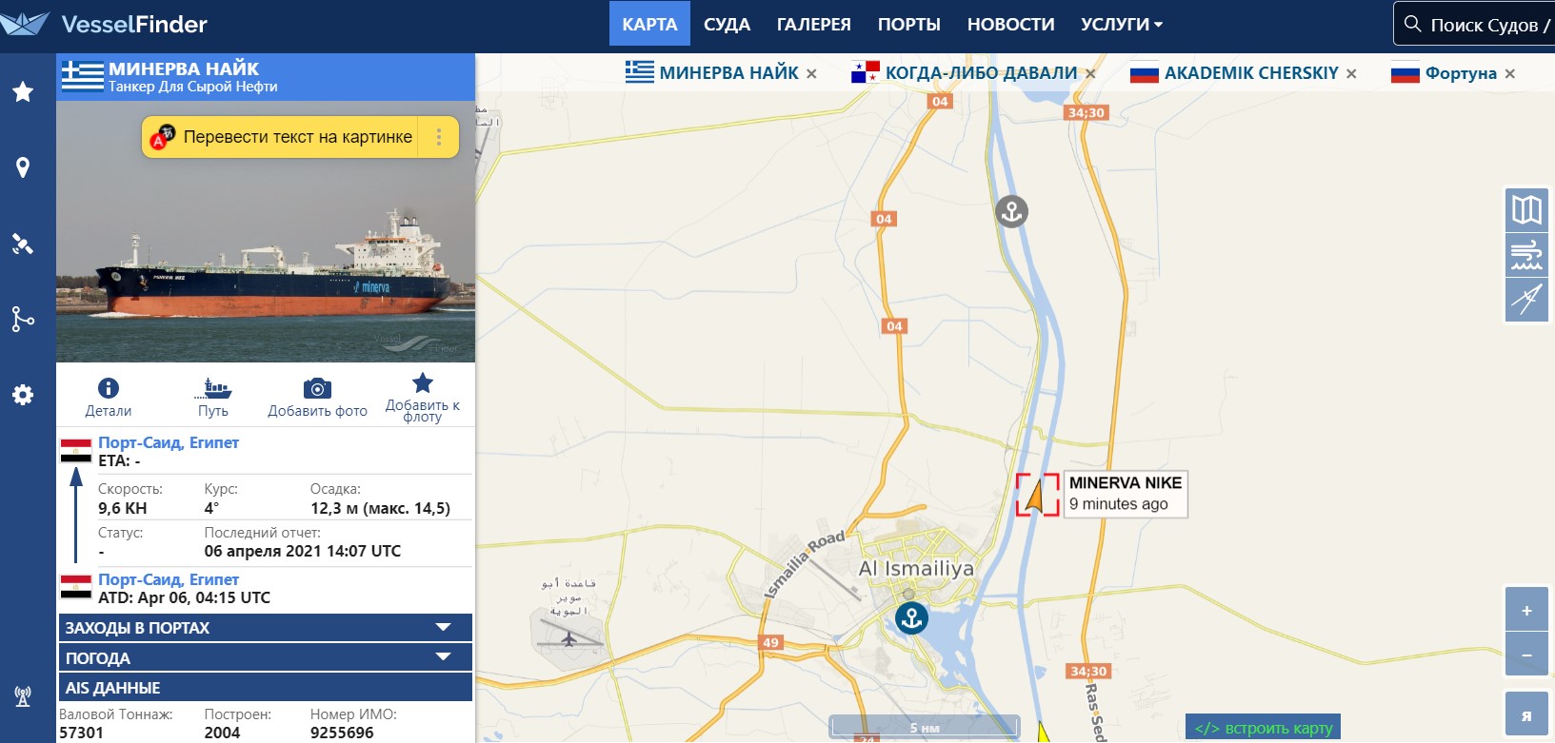
Task: Click the VesselFinder logo
Action: pyautogui.click(x=105, y=24)
